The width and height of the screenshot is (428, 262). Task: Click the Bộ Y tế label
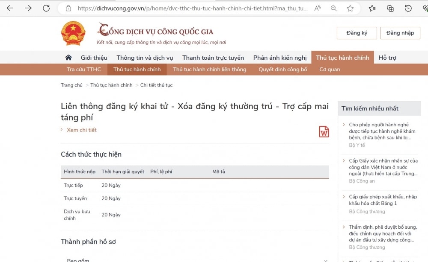357,145
